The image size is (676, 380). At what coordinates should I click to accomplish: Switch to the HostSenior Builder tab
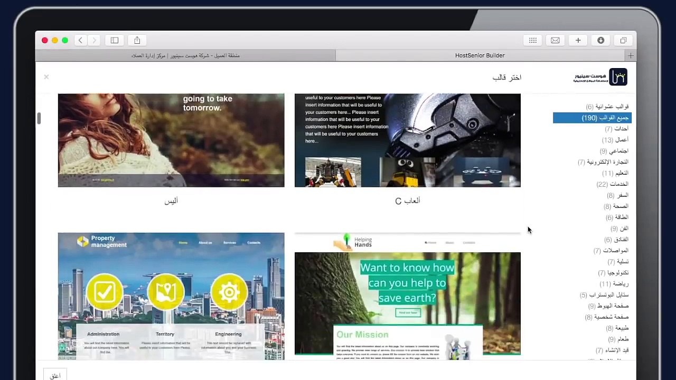480,55
